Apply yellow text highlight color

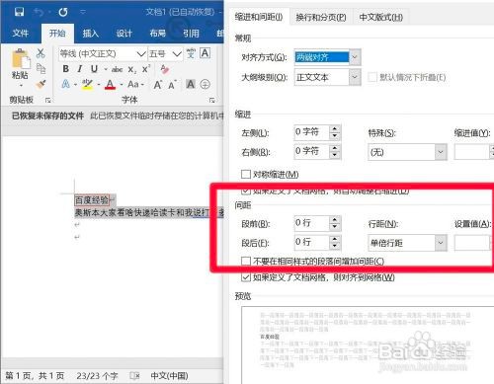(x=87, y=85)
